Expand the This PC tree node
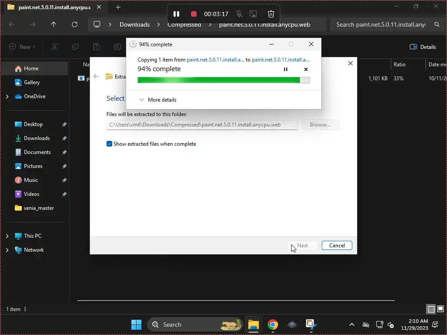447x335 pixels. click(x=7, y=236)
